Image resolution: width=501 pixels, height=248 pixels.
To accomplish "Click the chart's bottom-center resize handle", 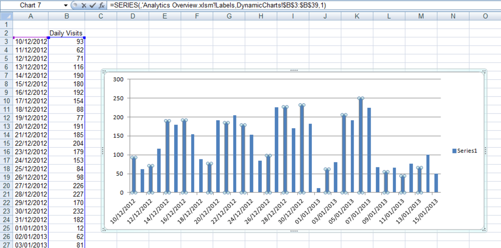I will (x=294, y=231).
